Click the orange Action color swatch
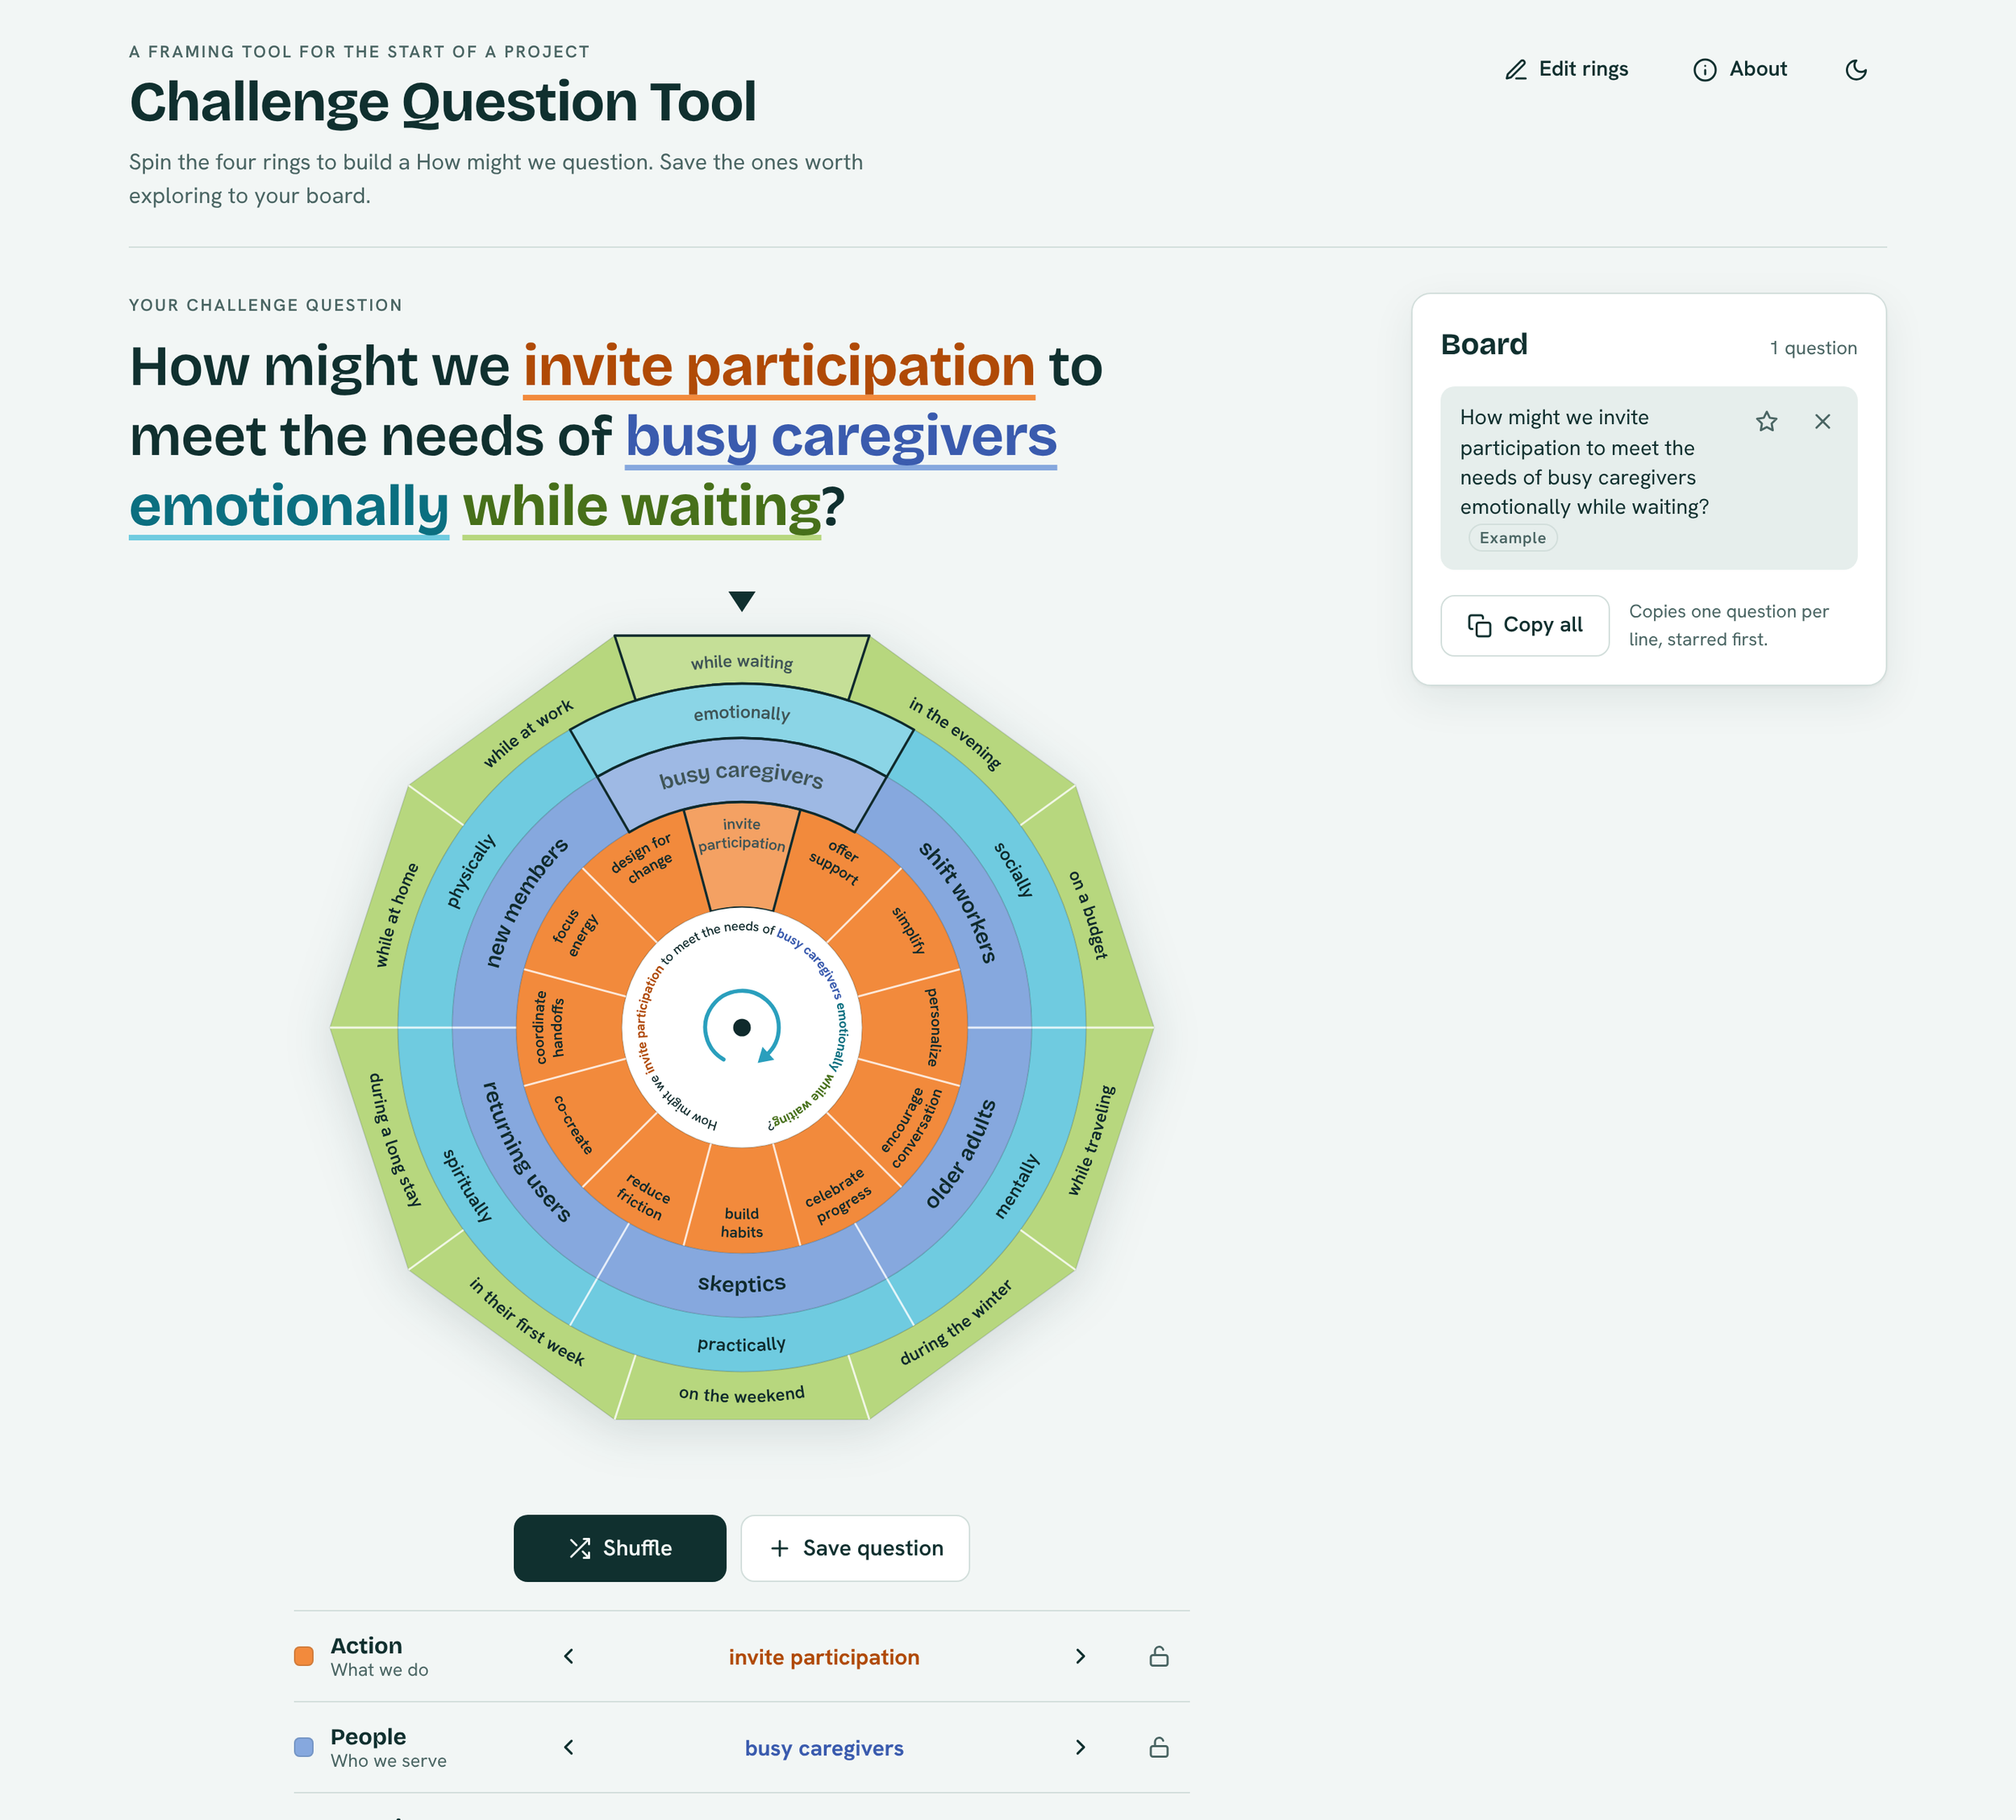The width and height of the screenshot is (2016, 1820). (304, 1656)
